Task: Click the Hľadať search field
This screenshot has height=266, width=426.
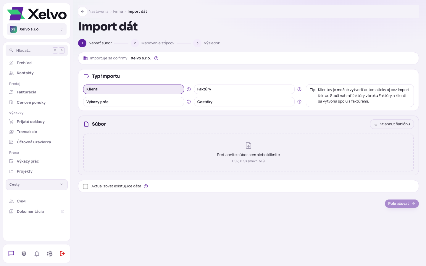Action: tap(37, 50)
